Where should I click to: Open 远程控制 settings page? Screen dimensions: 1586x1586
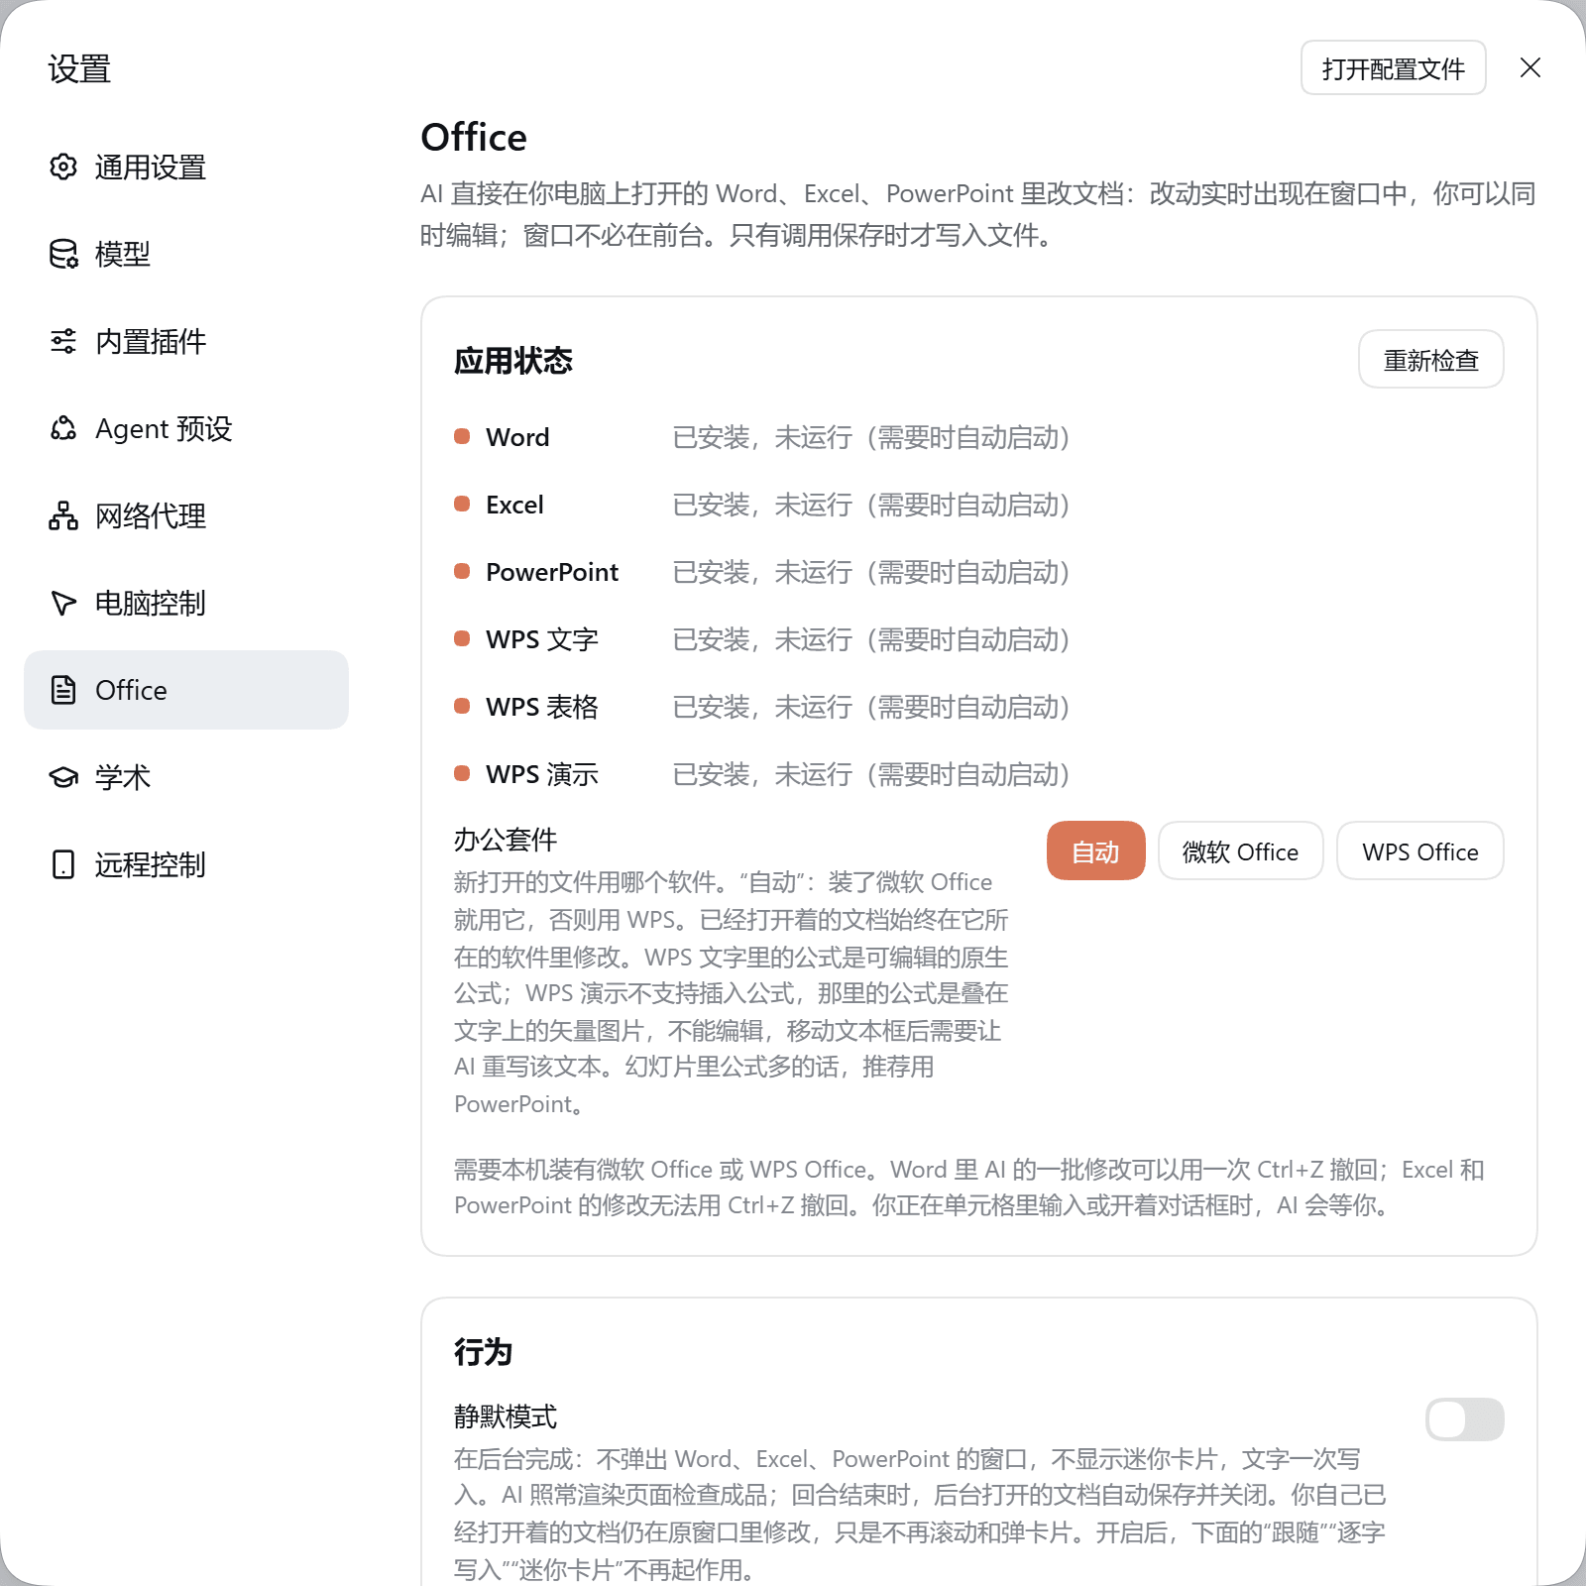click(186, 864)
